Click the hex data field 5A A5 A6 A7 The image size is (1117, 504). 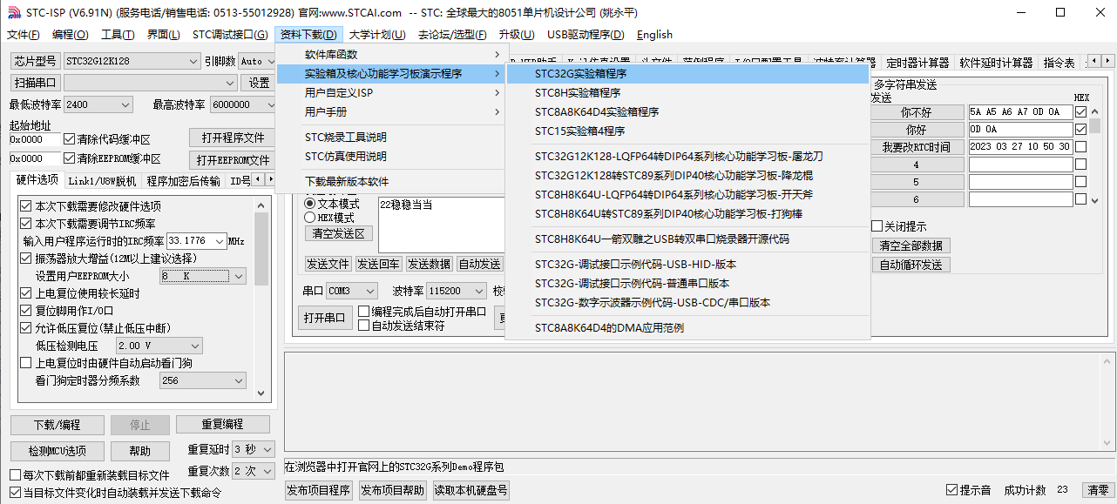coord(1019,112)
